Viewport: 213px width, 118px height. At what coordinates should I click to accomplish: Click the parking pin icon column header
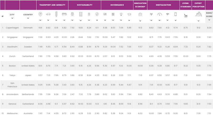[x=40, y=15]
